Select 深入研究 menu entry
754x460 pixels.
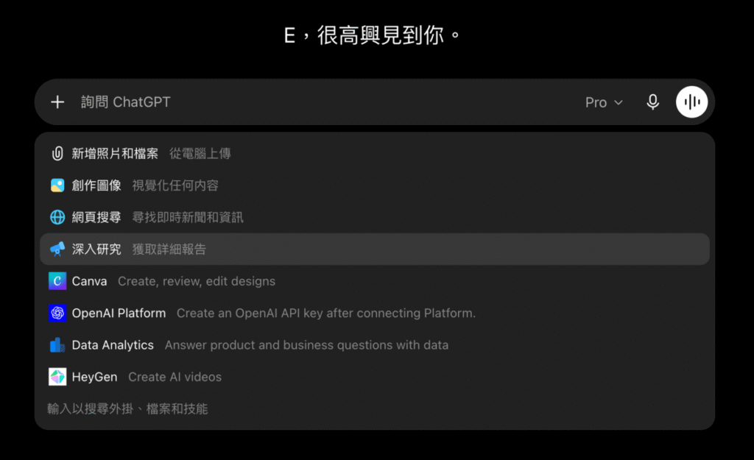[375, 249]
